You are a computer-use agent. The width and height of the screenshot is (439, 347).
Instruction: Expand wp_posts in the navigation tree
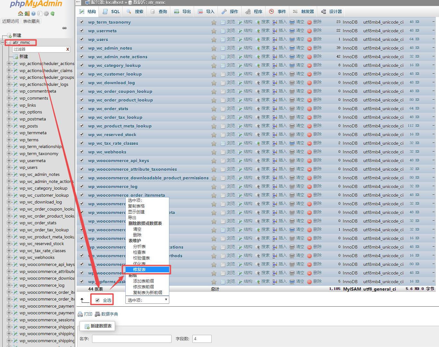(9, 126)
